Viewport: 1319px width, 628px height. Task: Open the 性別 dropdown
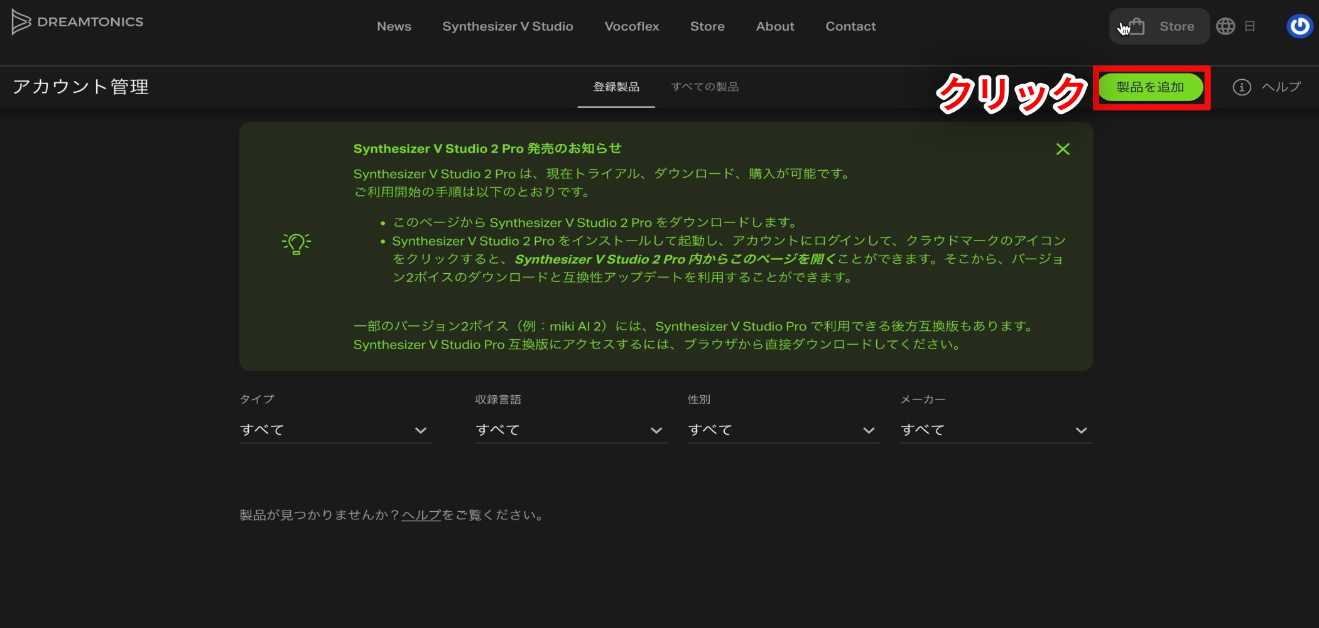coord(784,430)
